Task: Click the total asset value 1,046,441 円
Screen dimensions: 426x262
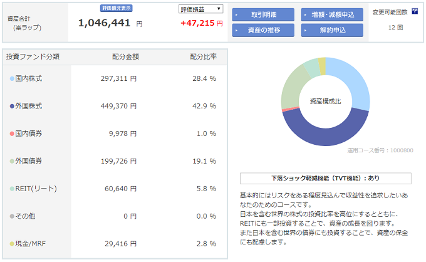Action: coord(110,23)
